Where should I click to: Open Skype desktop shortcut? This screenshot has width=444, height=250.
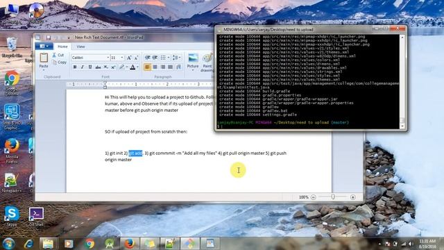(12, 216)
